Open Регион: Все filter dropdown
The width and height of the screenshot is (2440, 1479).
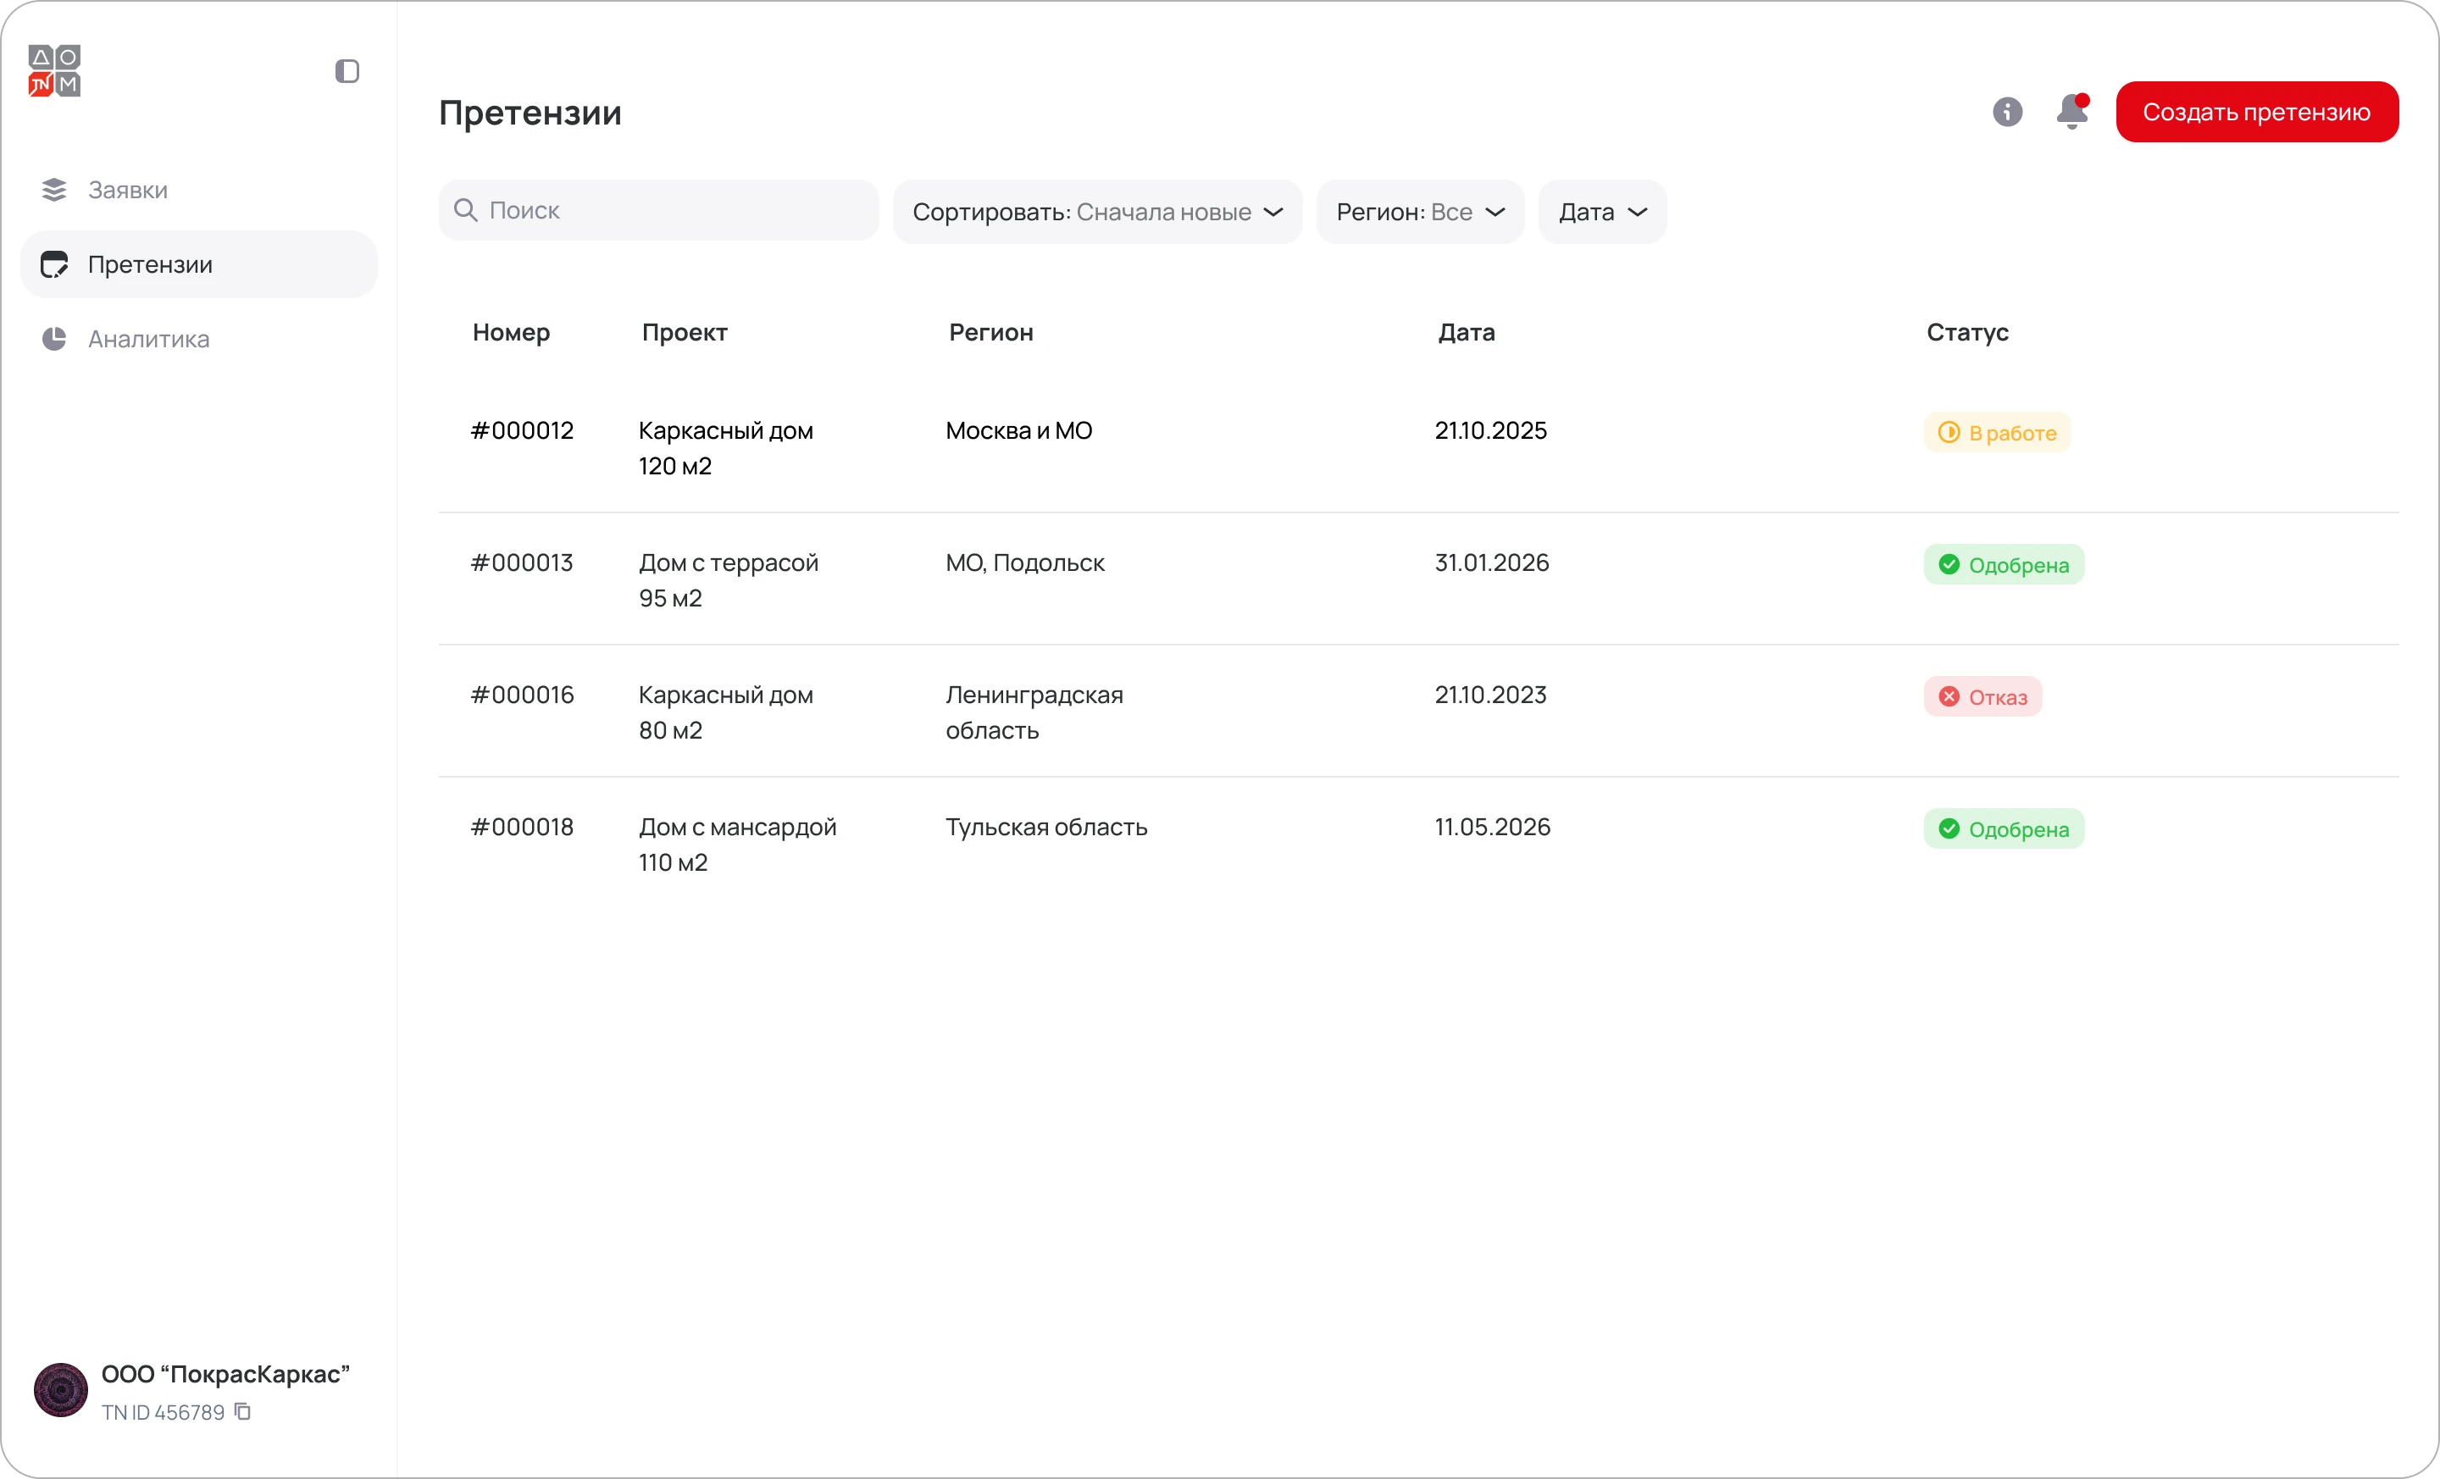1420,212
